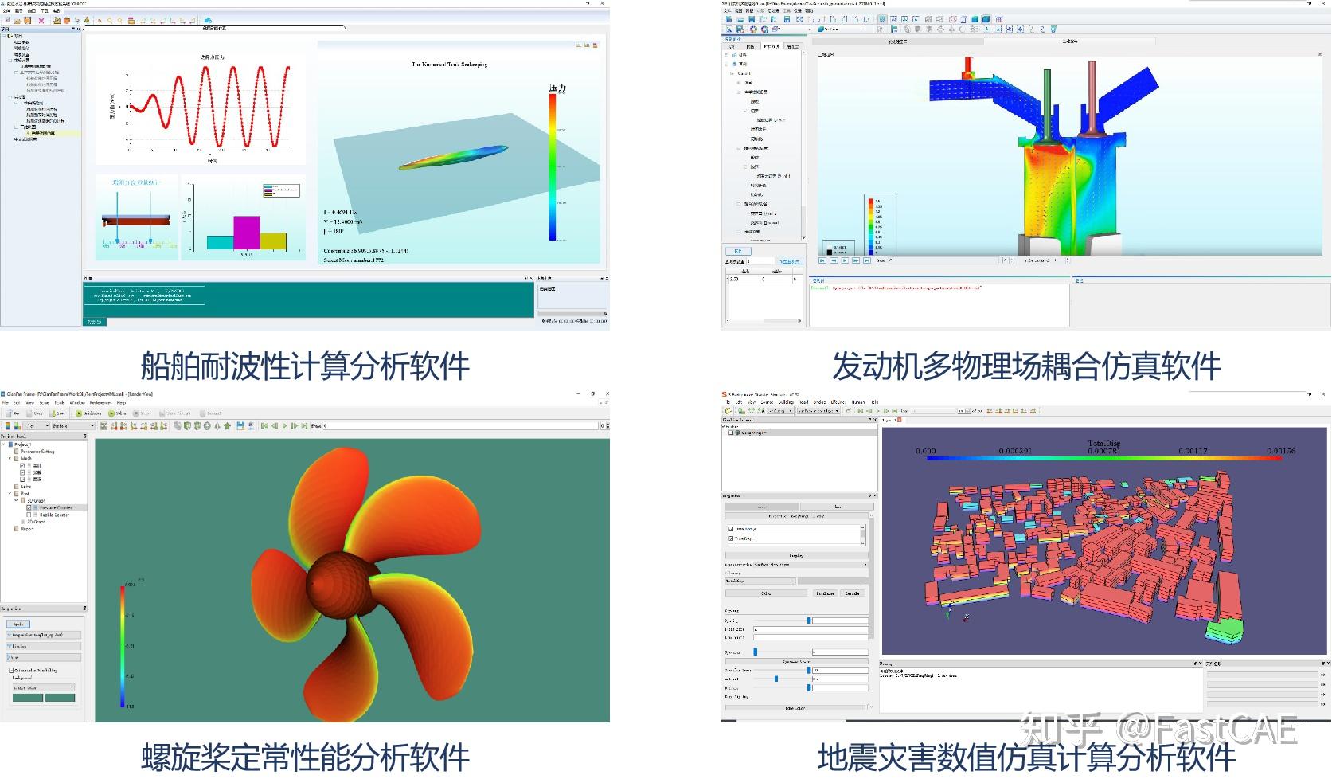Open the Buildings menu in the earthquake simulator
1332x783 pixels.
[786, 402]
